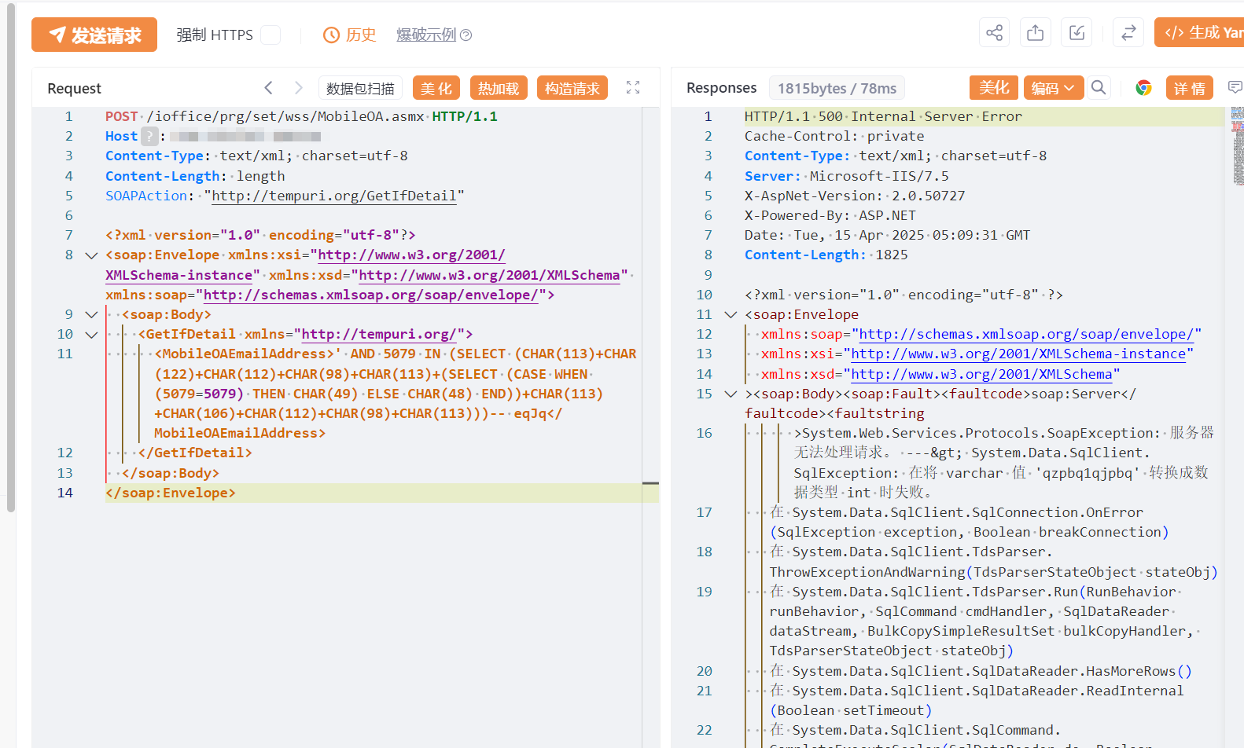Click the 数据包扫描 packet scan button
The width and height of the screenshot is (1244, 748).
(x=360, y=88)
